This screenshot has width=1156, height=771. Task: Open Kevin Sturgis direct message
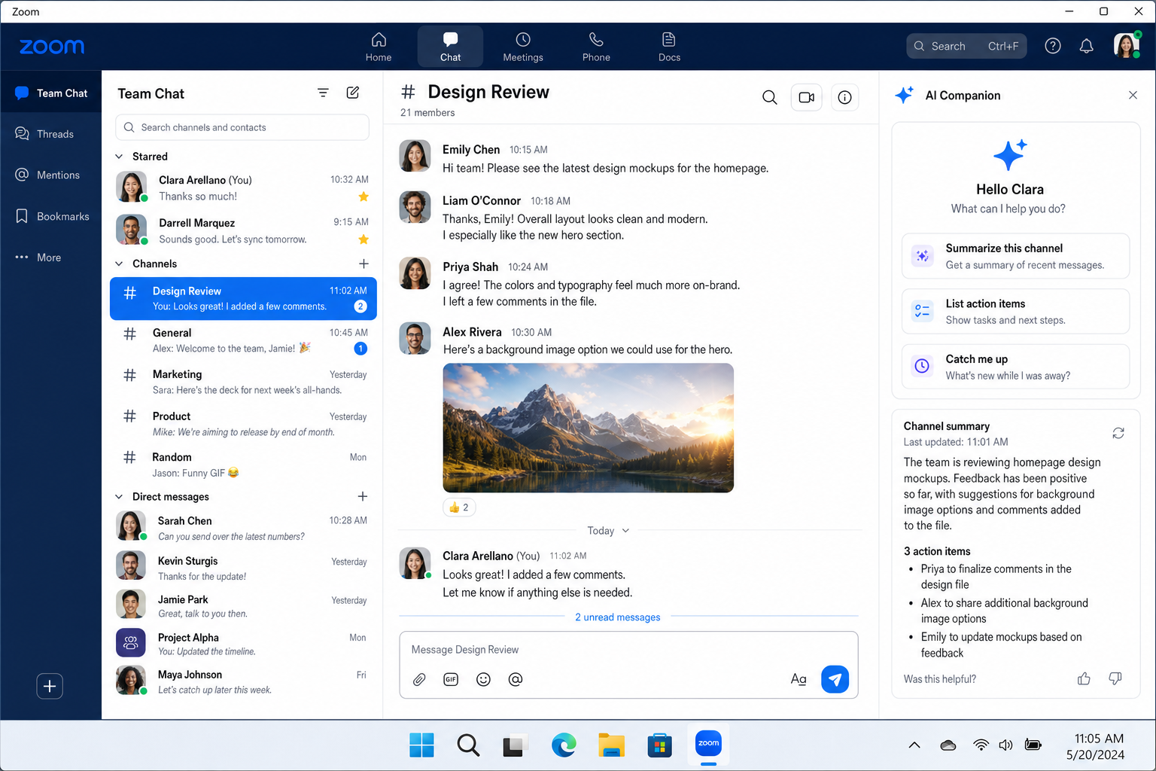point(243,568)
